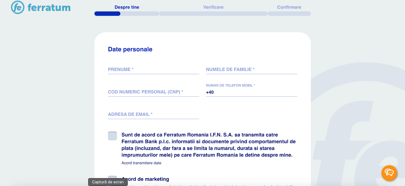Focus the Prenume input field
The width and height of the screenshot is (405, 186).
pos(154,70)
